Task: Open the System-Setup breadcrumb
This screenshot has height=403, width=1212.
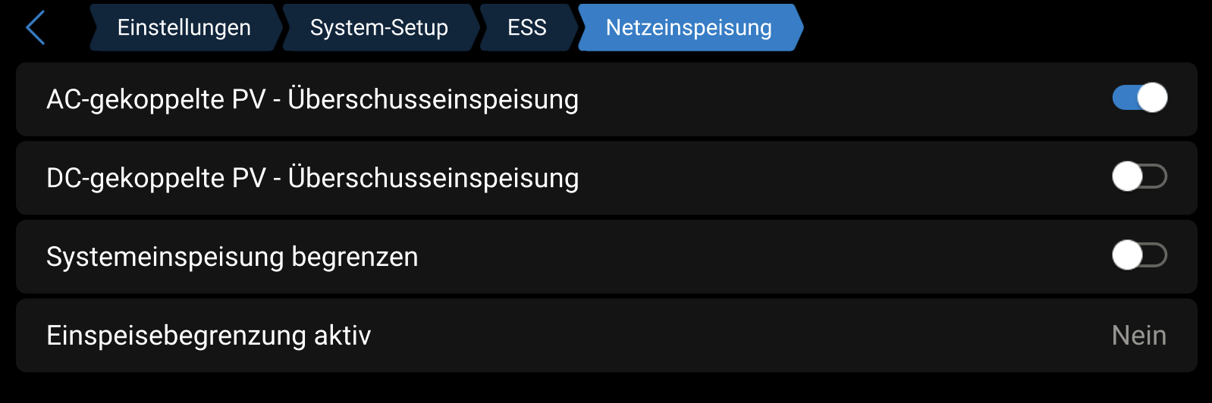Action: (x=378, y=28)
